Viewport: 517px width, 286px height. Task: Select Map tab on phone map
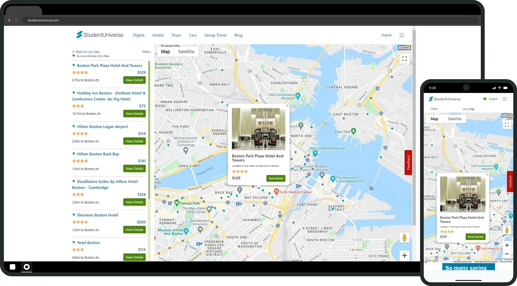pos(434,119)
